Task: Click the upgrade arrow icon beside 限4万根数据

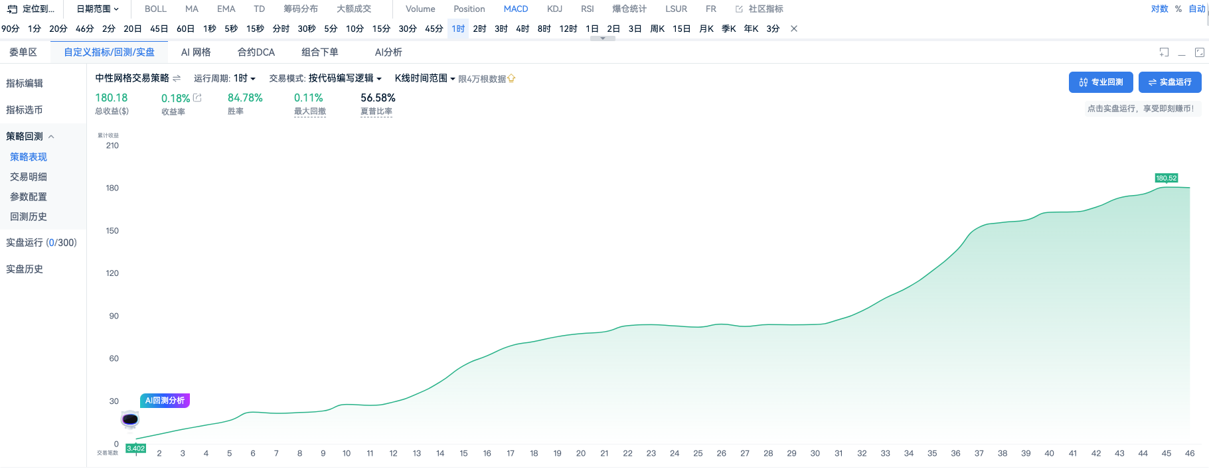Action: (x=511, y=78)
